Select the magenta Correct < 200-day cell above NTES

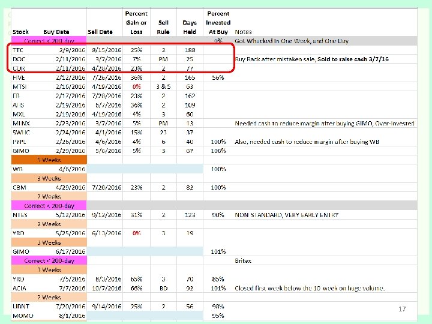coord(49,206)
